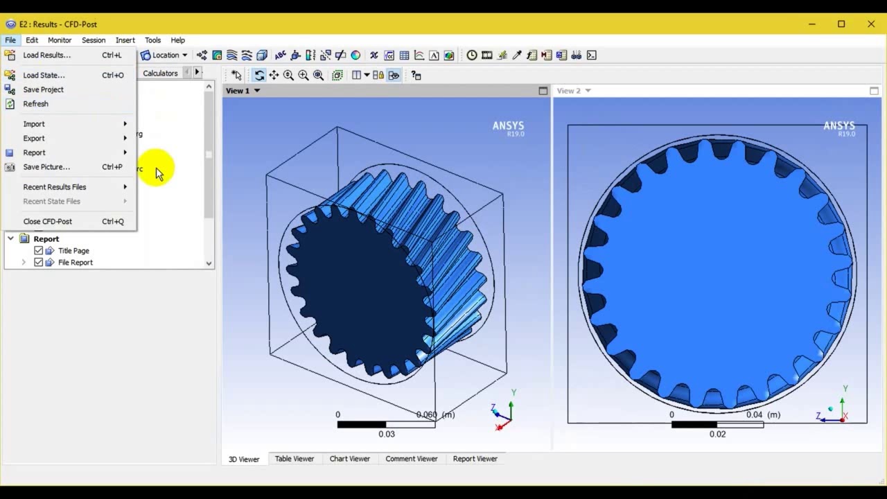
Task: Open the Color Map icon
Action: [355, 55]
